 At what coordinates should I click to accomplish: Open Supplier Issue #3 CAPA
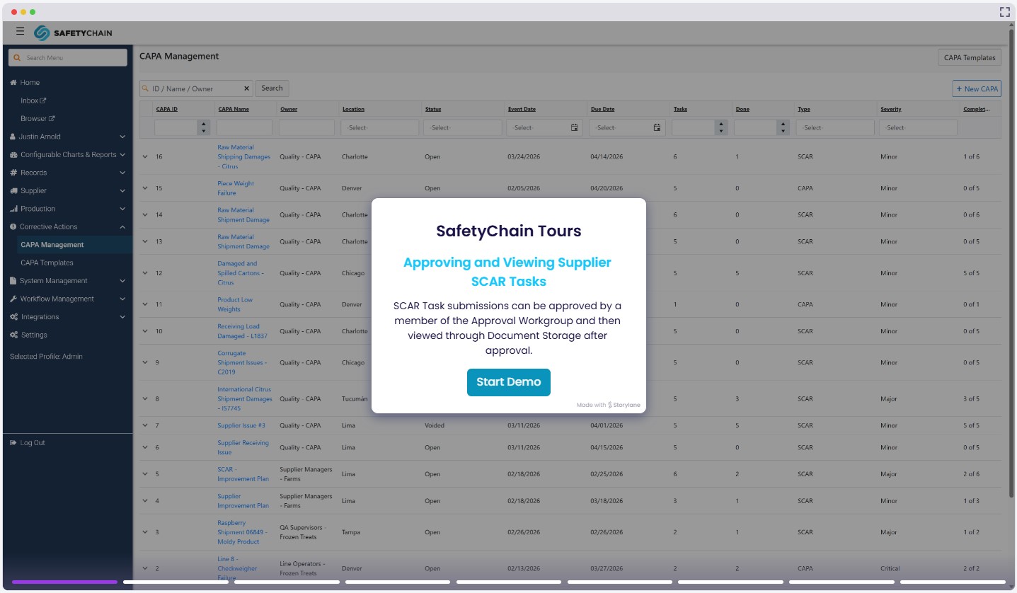pyautogui.click(x=241, y=425)
